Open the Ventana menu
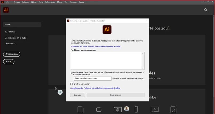 pos(73,2)
